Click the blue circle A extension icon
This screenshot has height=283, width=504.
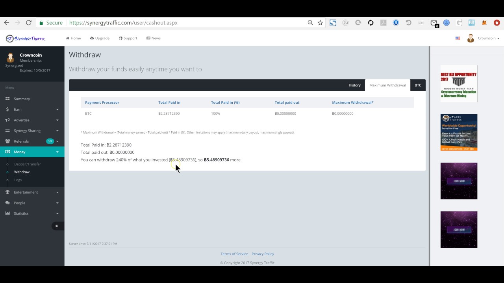pos(396,23)
